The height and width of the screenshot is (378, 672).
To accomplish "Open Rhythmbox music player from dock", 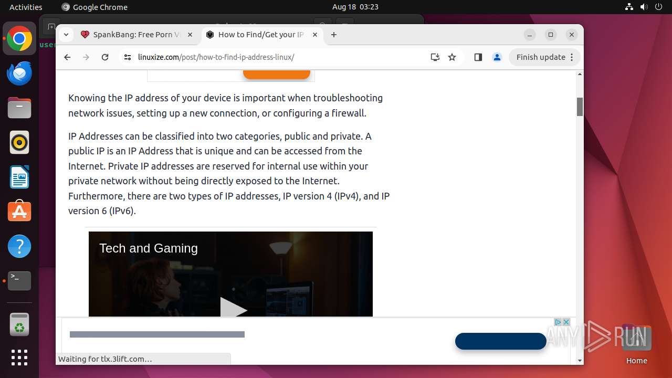I will (x=19, y=143).
